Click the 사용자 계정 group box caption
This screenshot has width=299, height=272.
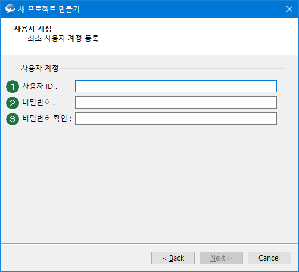click(x=40, y=68)
